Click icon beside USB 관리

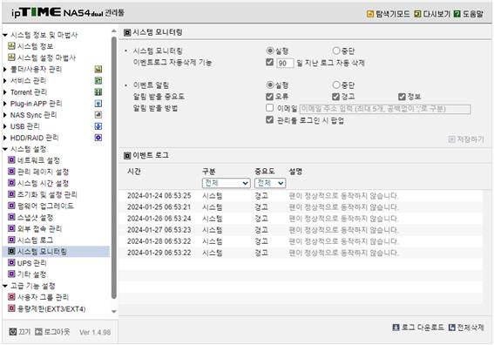tap(98, 126)
